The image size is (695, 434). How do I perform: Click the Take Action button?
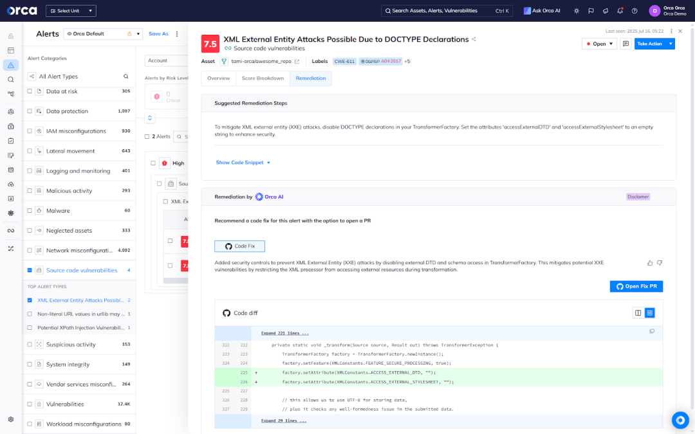[650, 44]
